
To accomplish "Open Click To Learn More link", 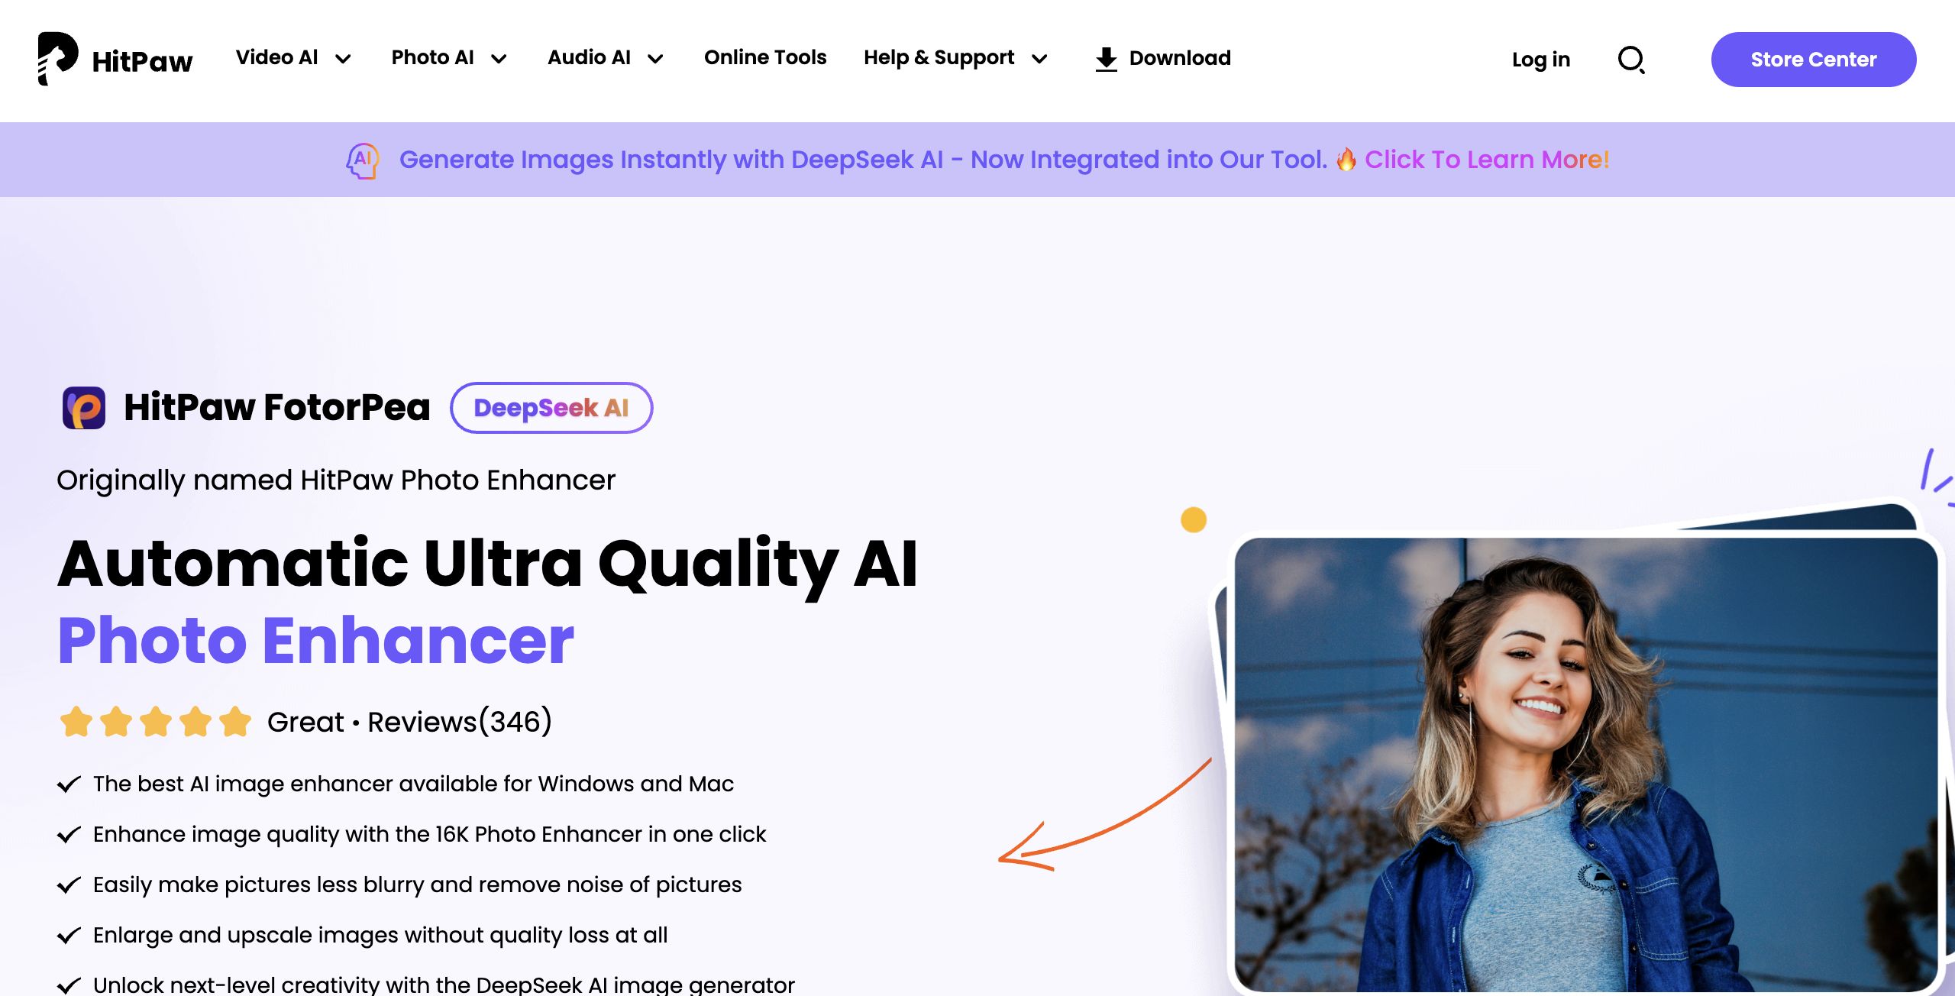I will tap(1487, 160).
